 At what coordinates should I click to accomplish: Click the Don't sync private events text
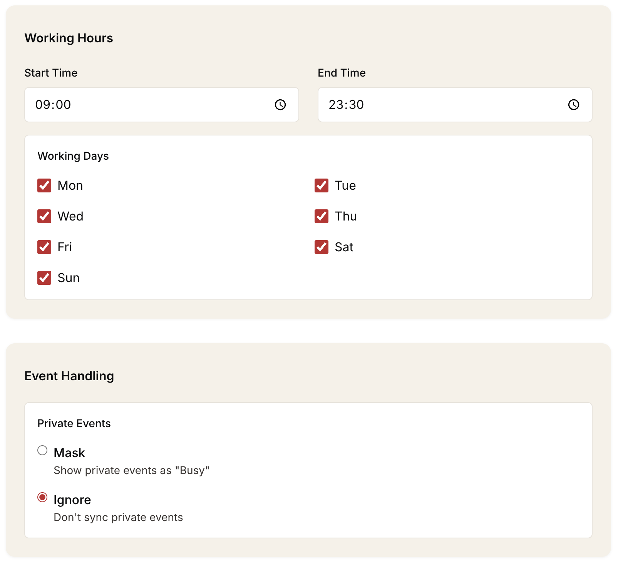[x=118, y=517]
